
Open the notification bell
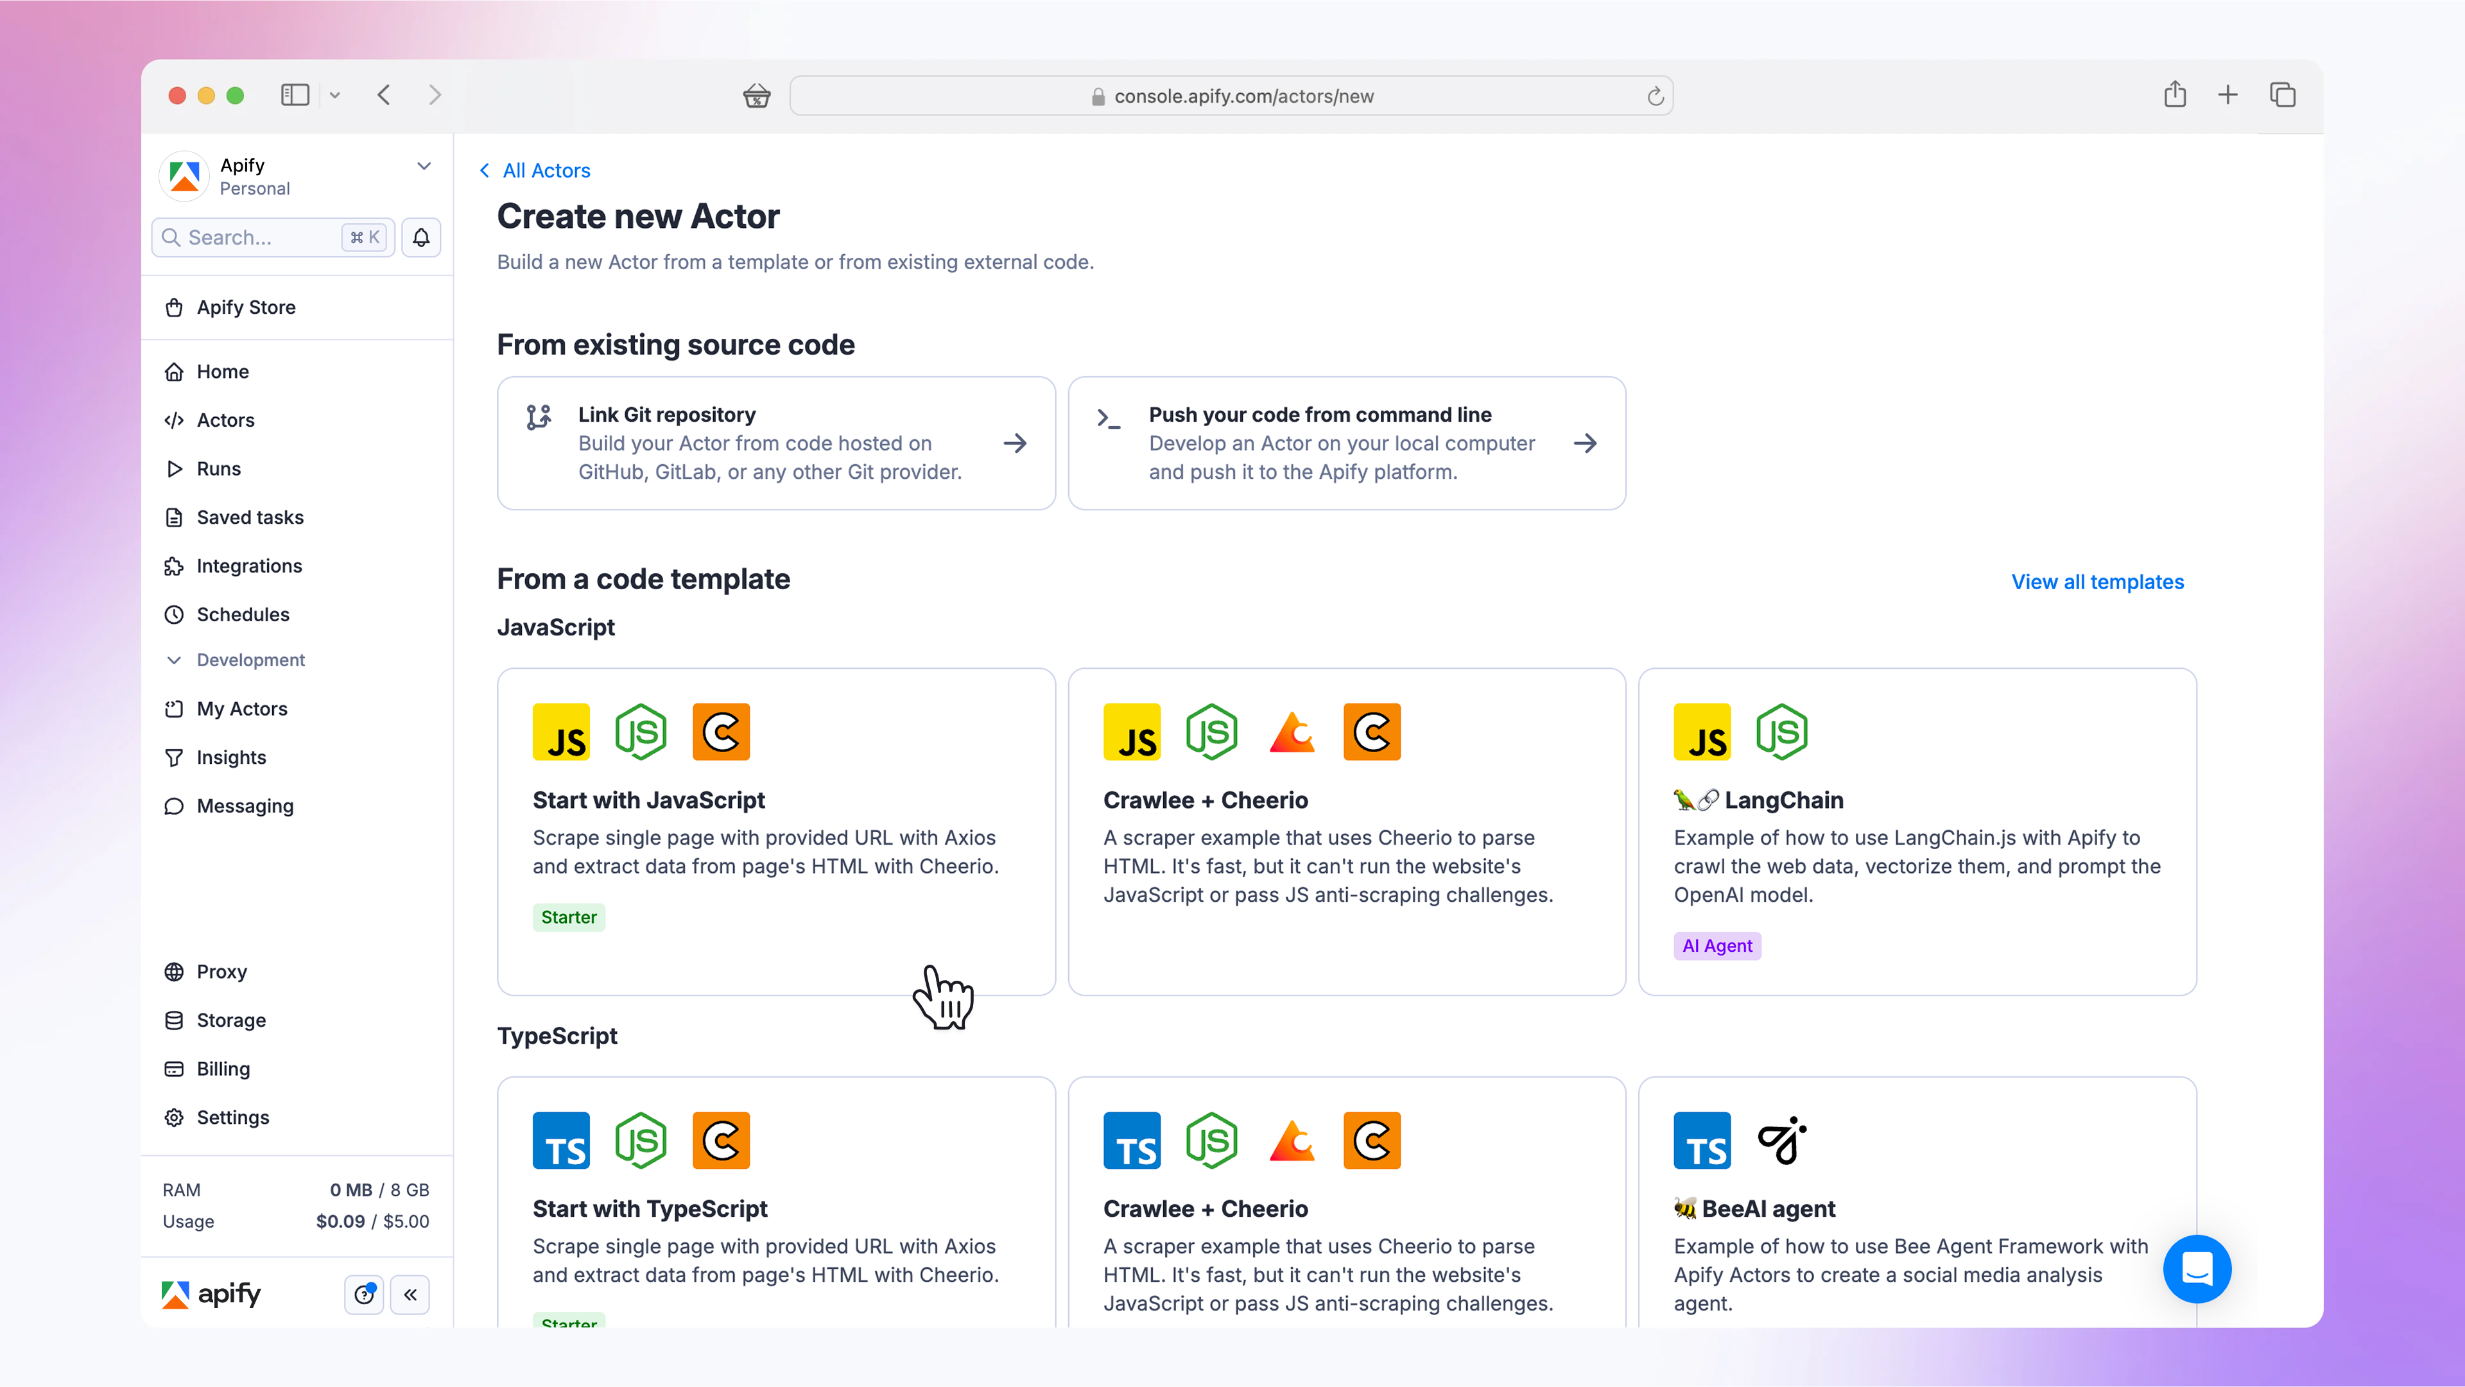pyautogui.click(x=421, y=237)
